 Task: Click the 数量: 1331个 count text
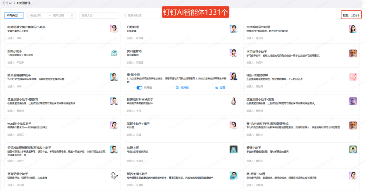351,15
